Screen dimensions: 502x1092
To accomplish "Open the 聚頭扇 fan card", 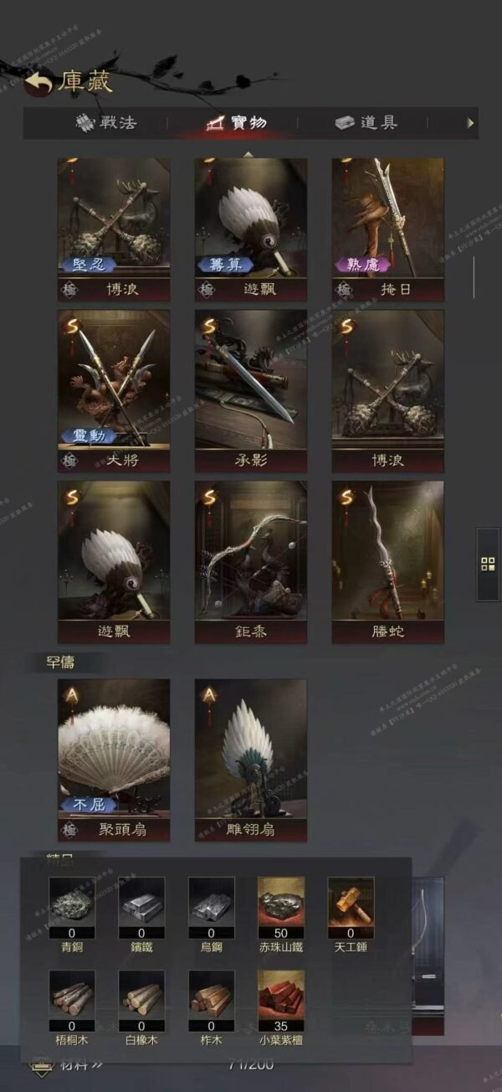I will click(114, 760).
